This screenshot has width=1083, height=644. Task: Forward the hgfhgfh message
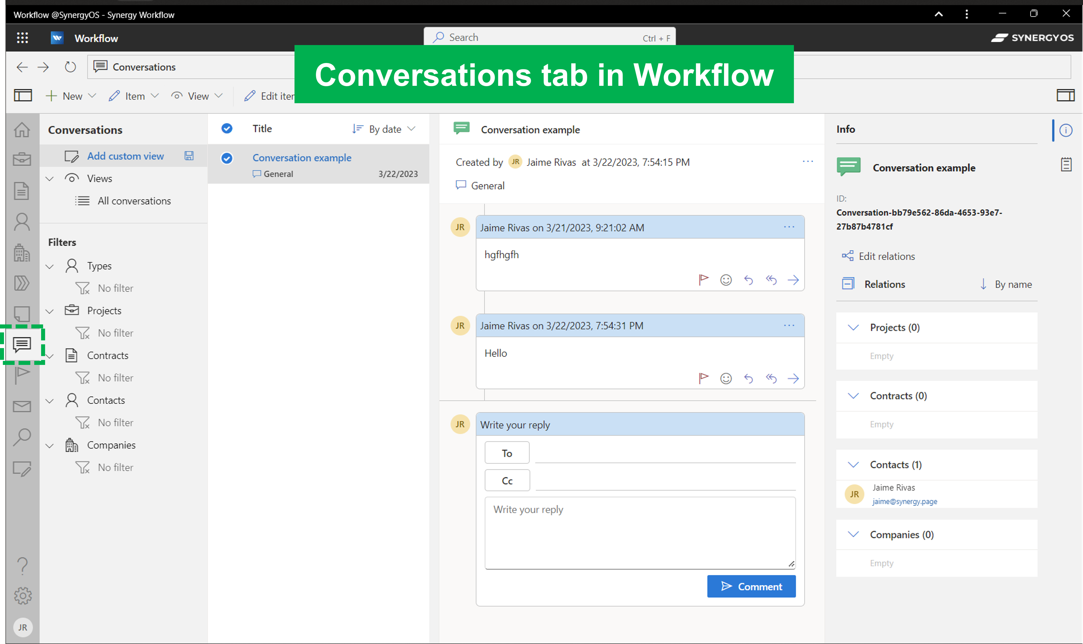point(793,280)
